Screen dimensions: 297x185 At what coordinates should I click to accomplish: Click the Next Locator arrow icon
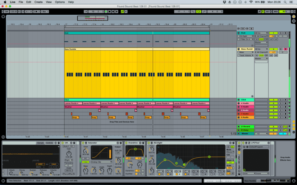(247, 29)
